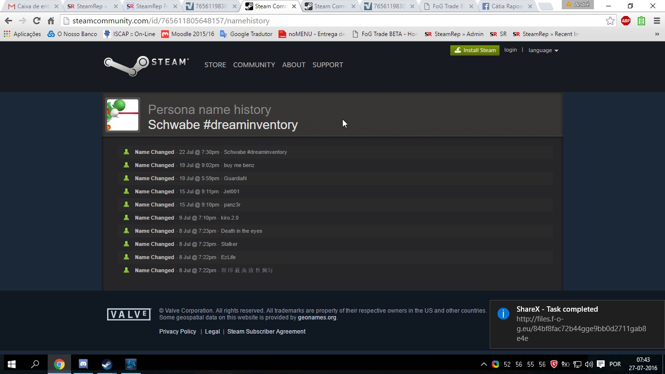Expand the bookmarks overflow chevron
The width and height of the screenshot is (665, 374).
(x=655, y=34)
